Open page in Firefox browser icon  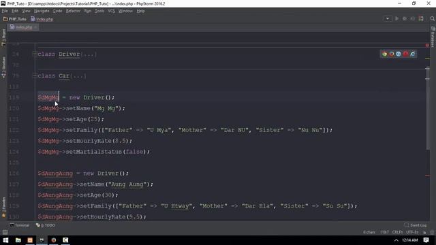392,54
